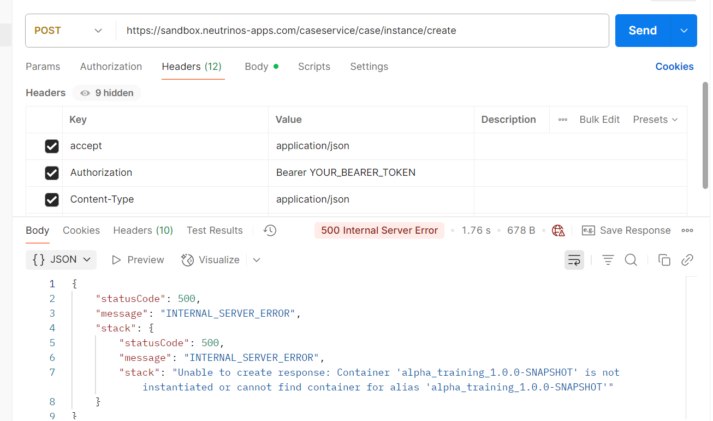Screen dimensions: 713x421
Task: Open the response history icon
Action: pos(270,230)
